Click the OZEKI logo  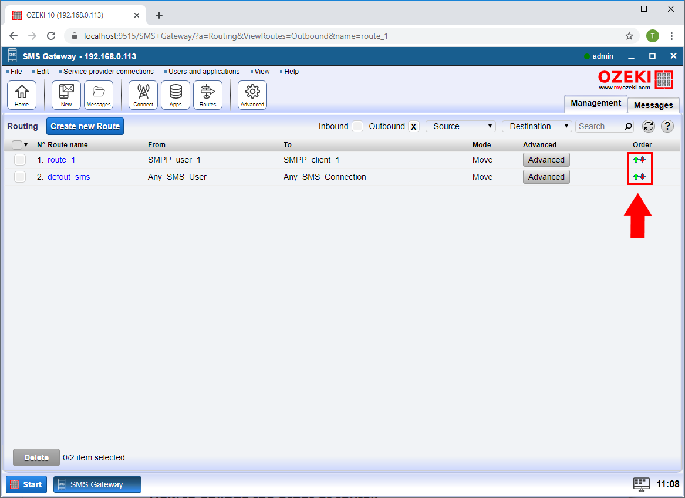(636, 80)
